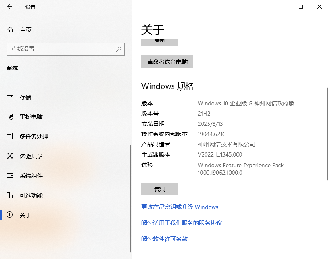The height and width of the screenshot is (259, 329).
Task: Click the right content pane scrollbar
Action: point(328,134)
